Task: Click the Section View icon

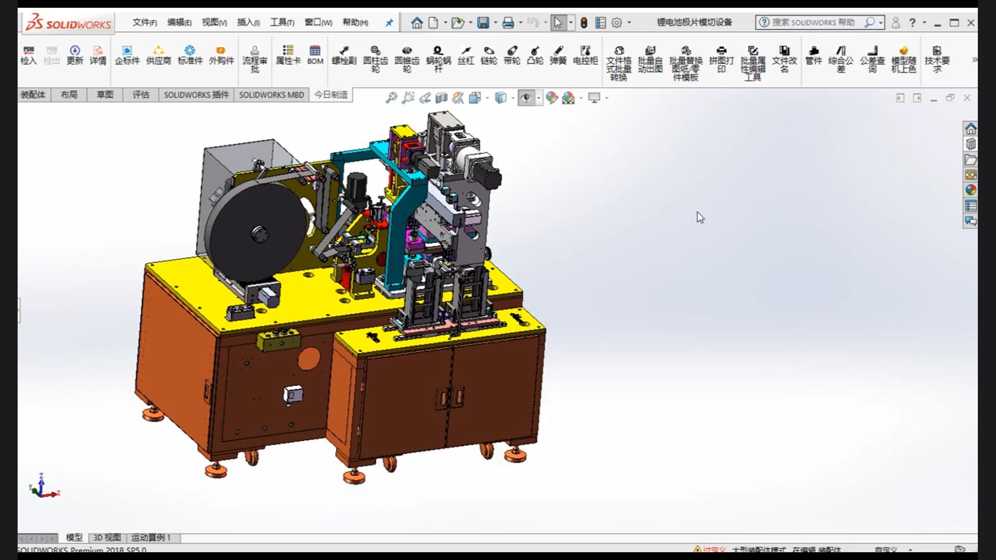Action: [x=441, y=97]
